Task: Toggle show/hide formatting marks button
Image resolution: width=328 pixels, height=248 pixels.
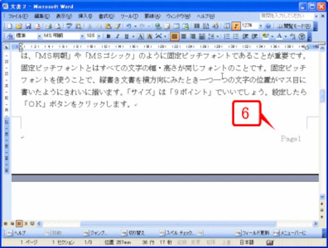Action: pos(236,26)
